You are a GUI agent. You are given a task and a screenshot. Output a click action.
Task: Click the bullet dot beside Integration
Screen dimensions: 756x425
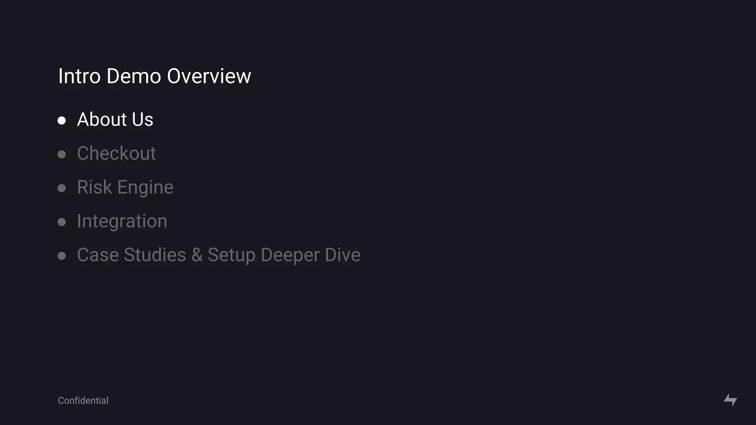point(62,222)
